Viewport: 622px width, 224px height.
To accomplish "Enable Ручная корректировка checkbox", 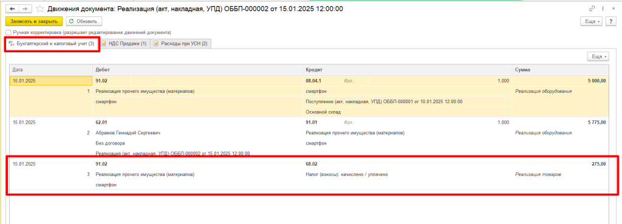I will point(9,33).
